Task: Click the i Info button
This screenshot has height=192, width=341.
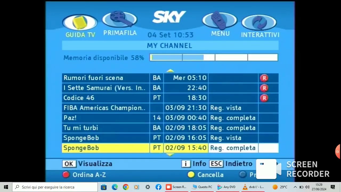Action: coord(194,164)
